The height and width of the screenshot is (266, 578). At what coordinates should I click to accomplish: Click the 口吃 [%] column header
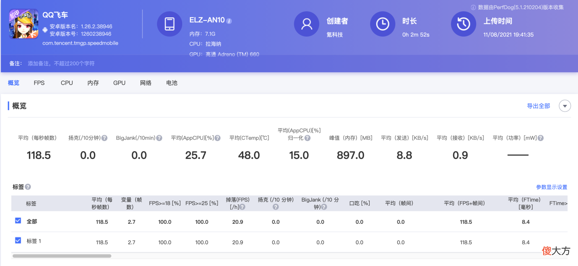(x=360, y=203)
